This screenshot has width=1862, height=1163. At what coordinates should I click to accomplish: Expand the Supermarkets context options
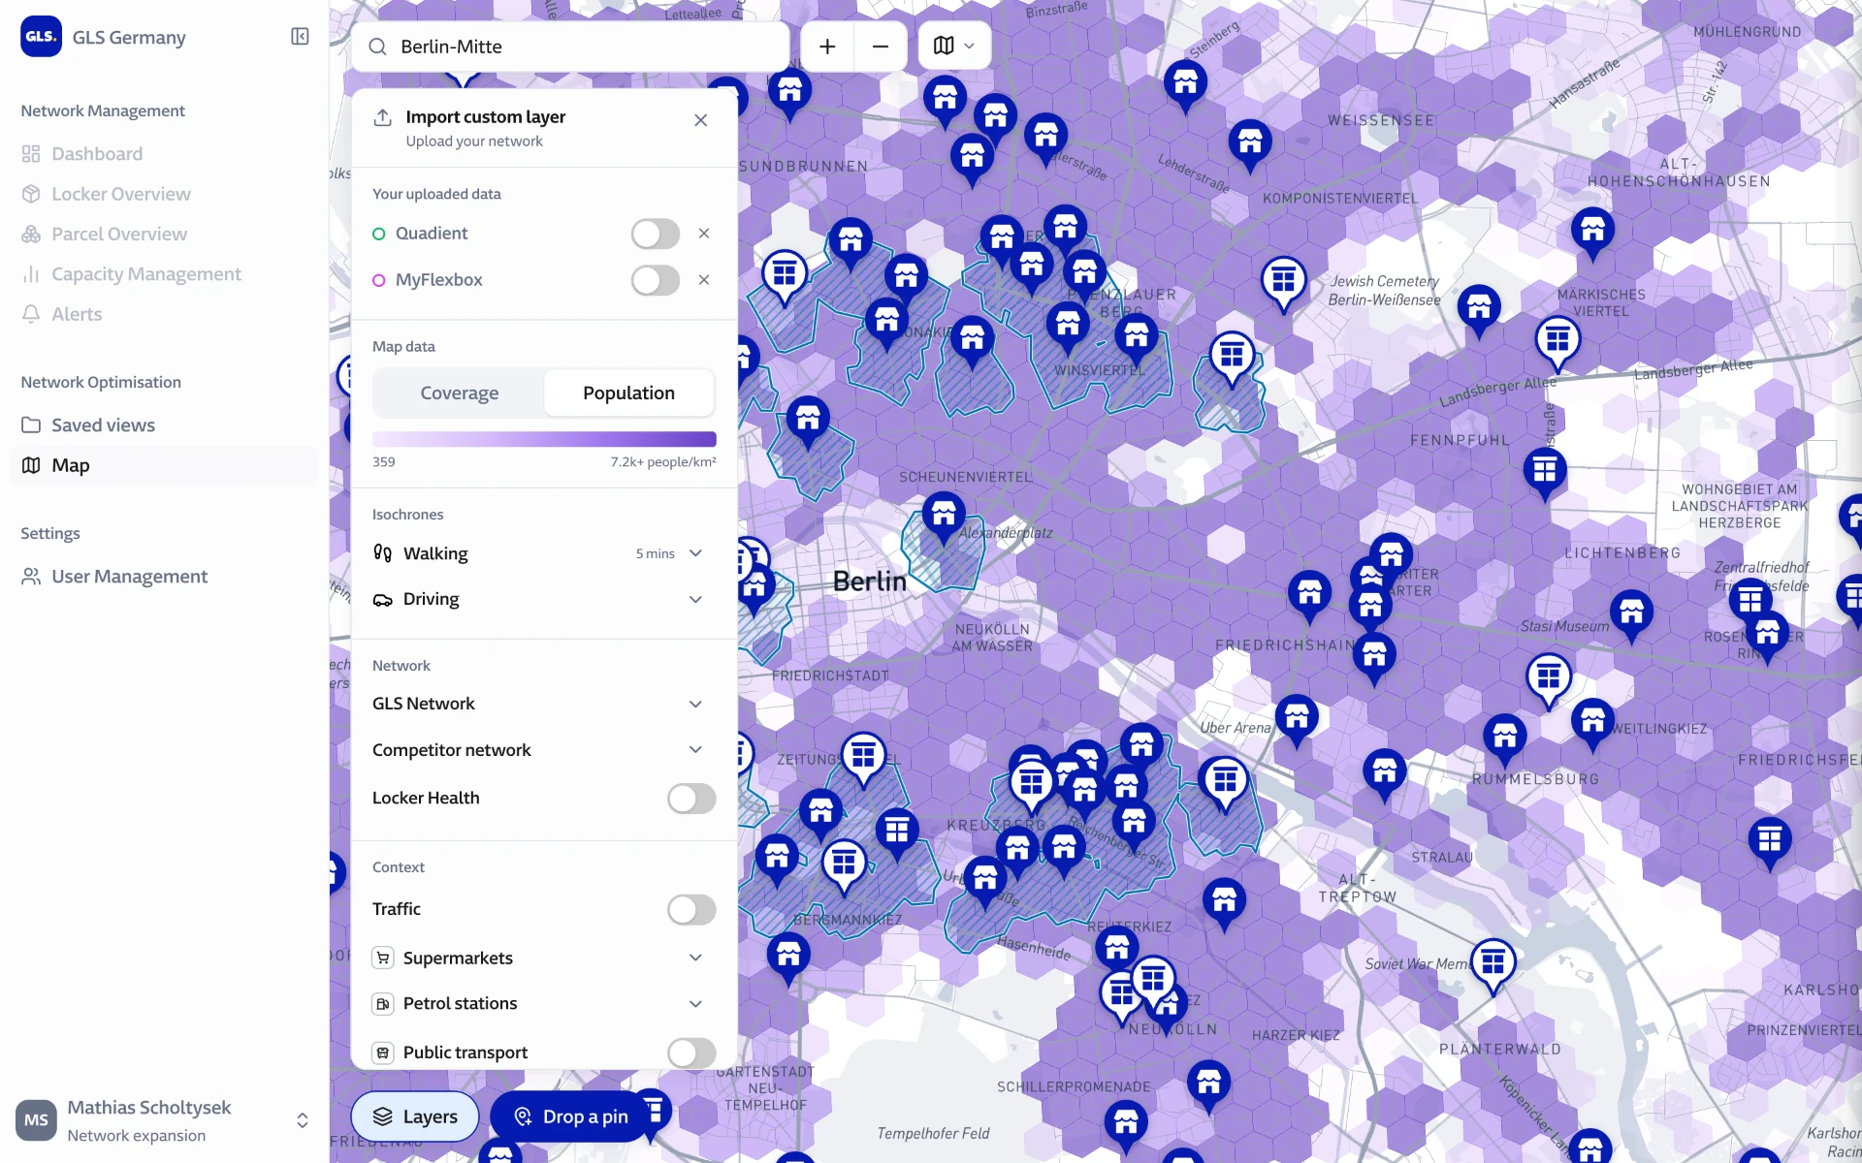[x=695, y=958]
